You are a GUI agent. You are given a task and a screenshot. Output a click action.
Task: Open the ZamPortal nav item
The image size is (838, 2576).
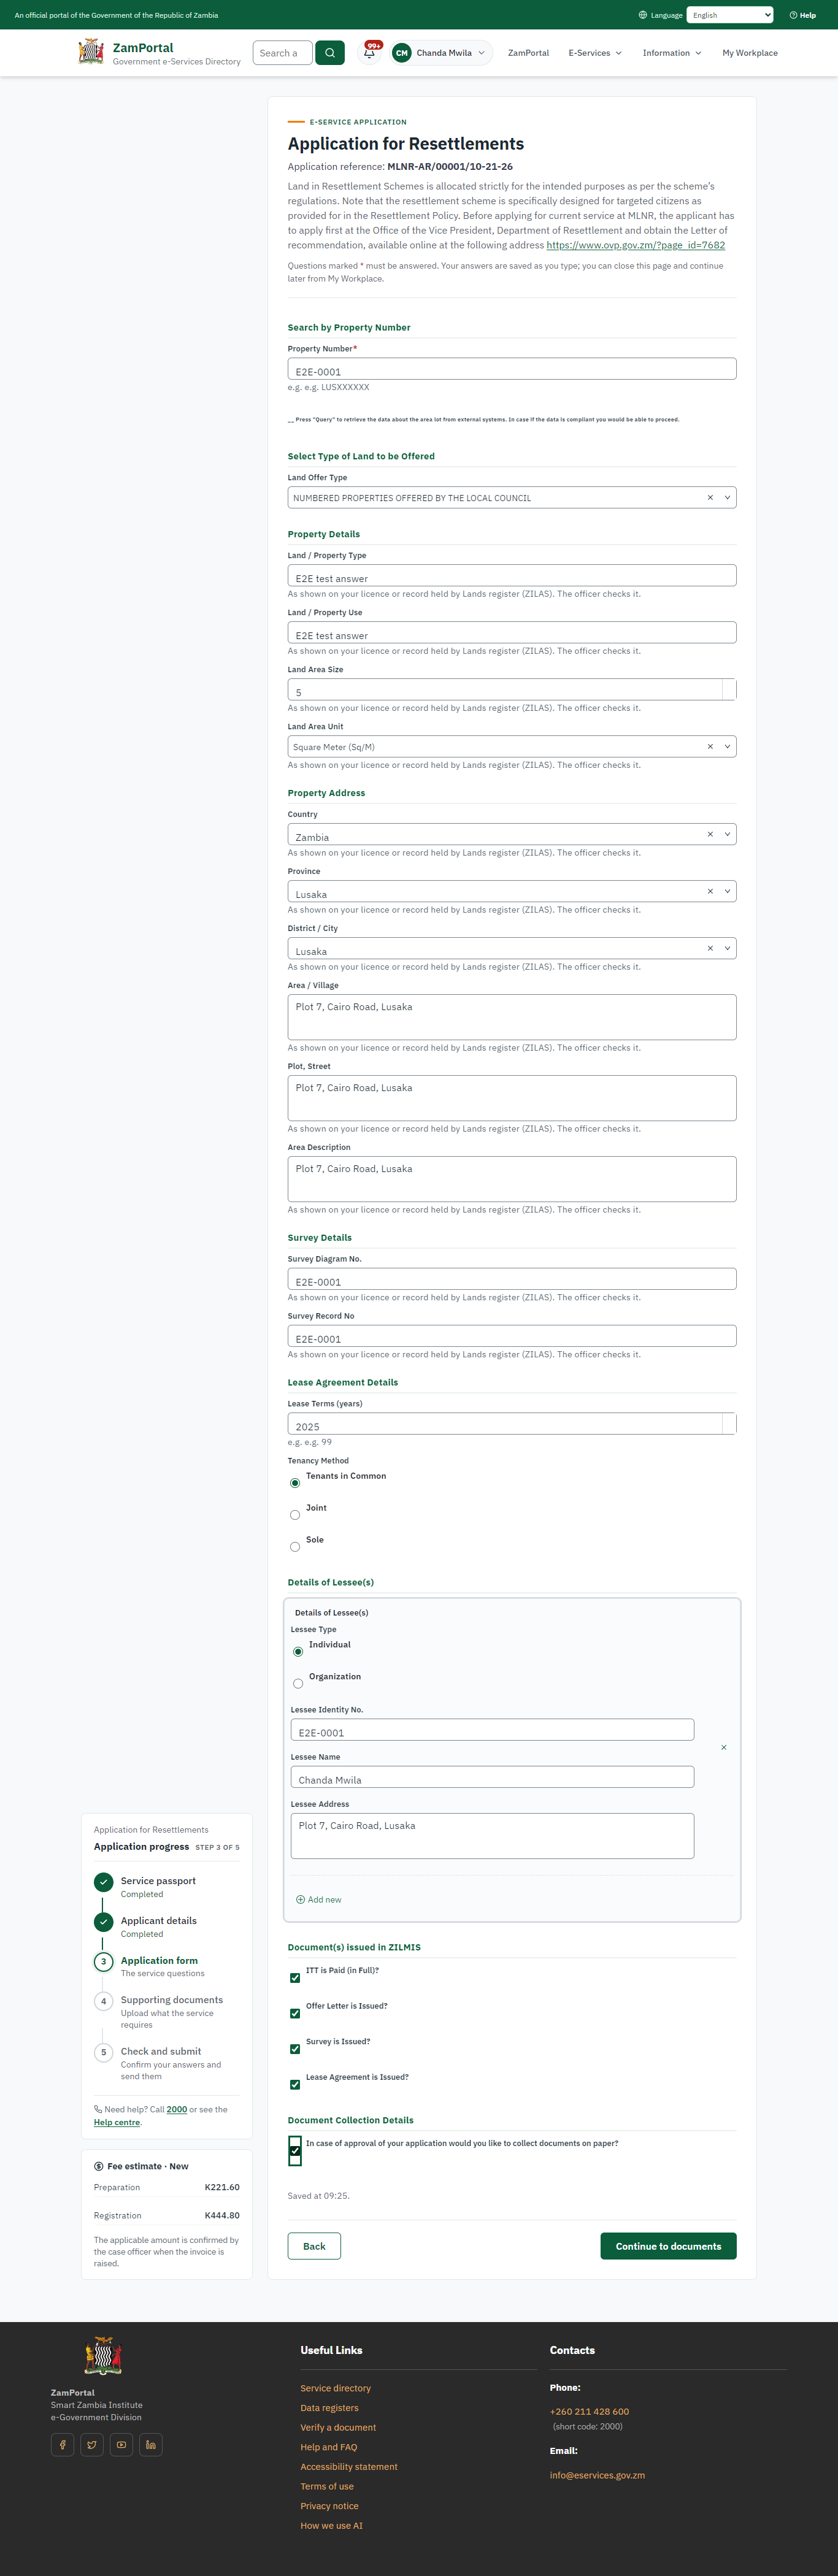click(528, 53)
